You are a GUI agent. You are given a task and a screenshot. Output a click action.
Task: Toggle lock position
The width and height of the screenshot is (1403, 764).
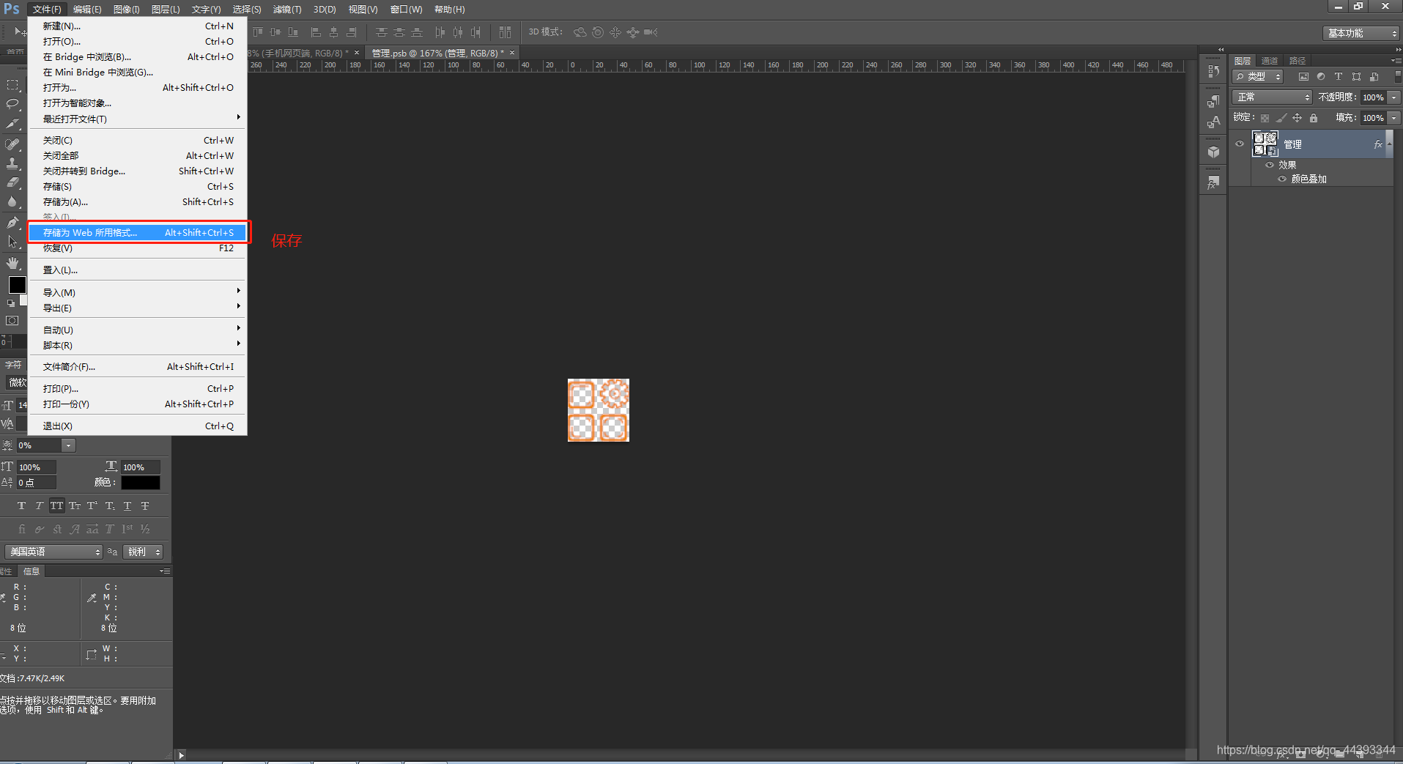point(1297,118)
